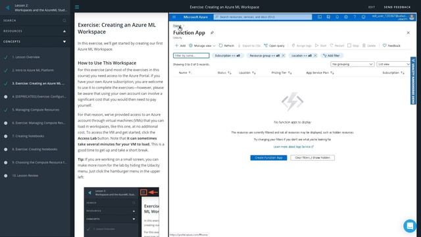The image size is (421, 237).
Task: Sort by Status column
Action: point(224,73)
